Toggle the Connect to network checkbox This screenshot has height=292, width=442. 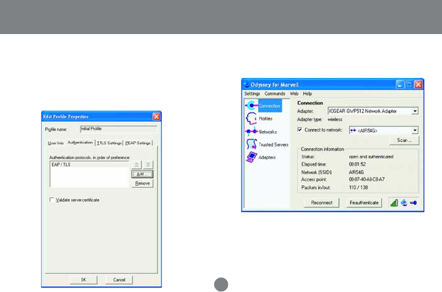pyautogui.click(x=300, y=130)
